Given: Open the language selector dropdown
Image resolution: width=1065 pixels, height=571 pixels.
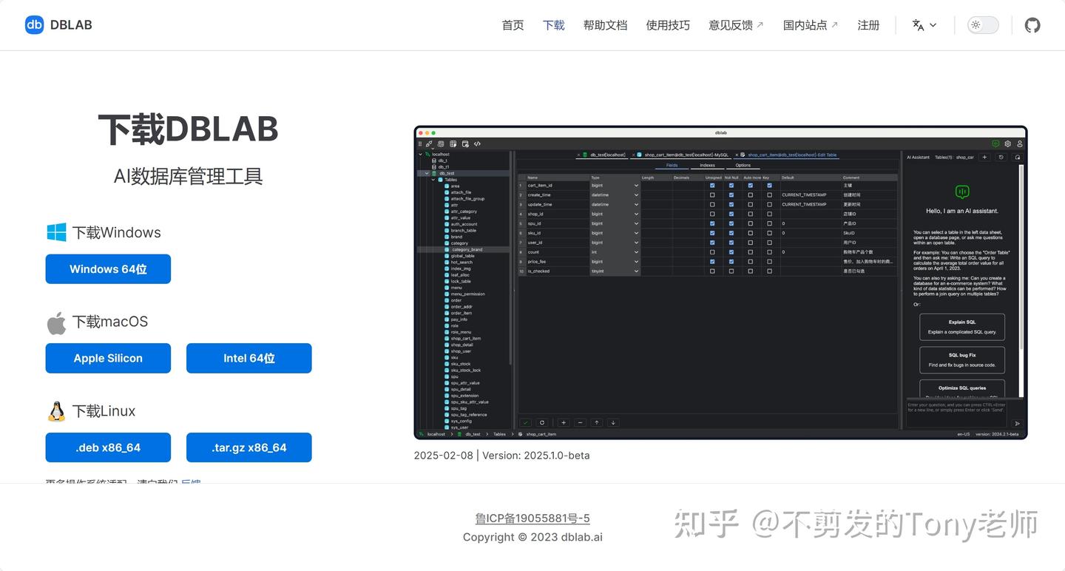Looking at the screenshot, I should (924, 24).
